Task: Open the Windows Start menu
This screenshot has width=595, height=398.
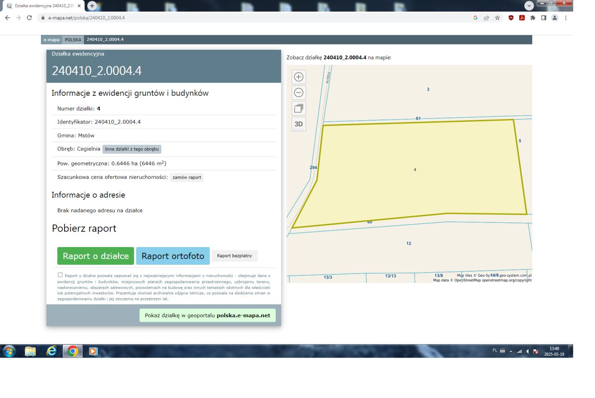Action: click(9, 351)
